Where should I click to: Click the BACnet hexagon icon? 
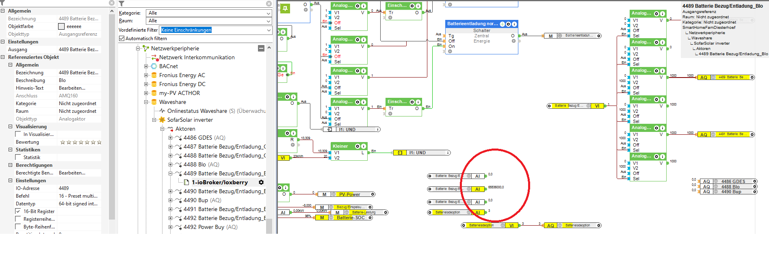tap(154, 66)
